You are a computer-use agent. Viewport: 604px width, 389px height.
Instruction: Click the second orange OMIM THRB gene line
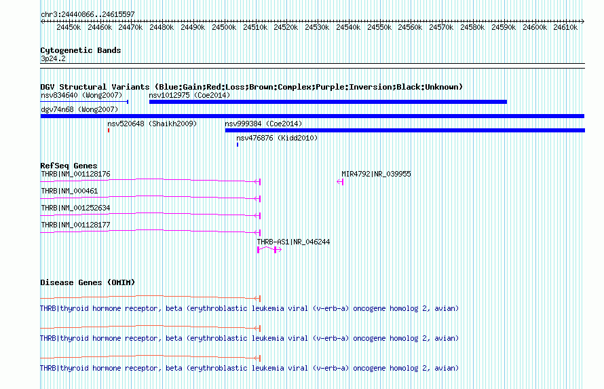coord(151,327)
